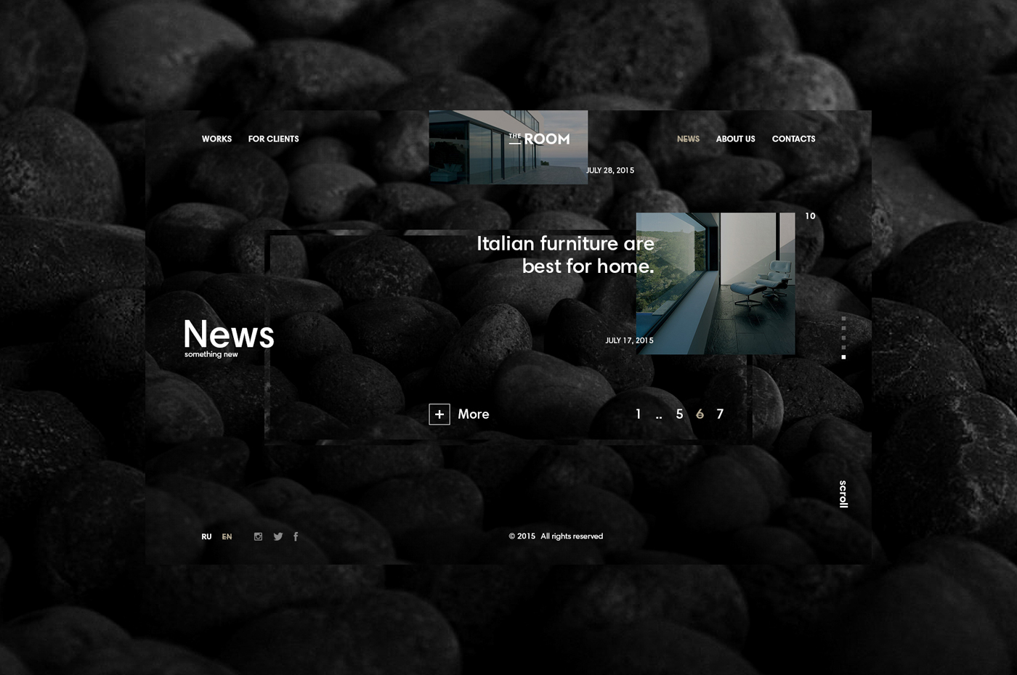The image size is (1017, 675).
Task: Open the Works menu item
Action: [x=216, y=139]
